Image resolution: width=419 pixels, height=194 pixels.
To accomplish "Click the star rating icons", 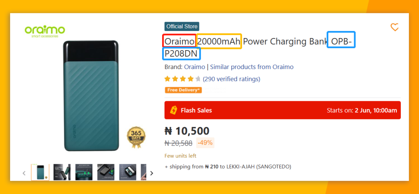I will 182,79.
